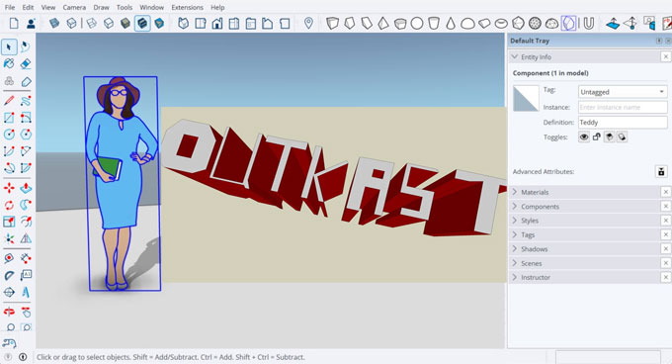The image size is (672, 364).
Task: Select the Line pencil tool
Action: (x=9, y=101)
